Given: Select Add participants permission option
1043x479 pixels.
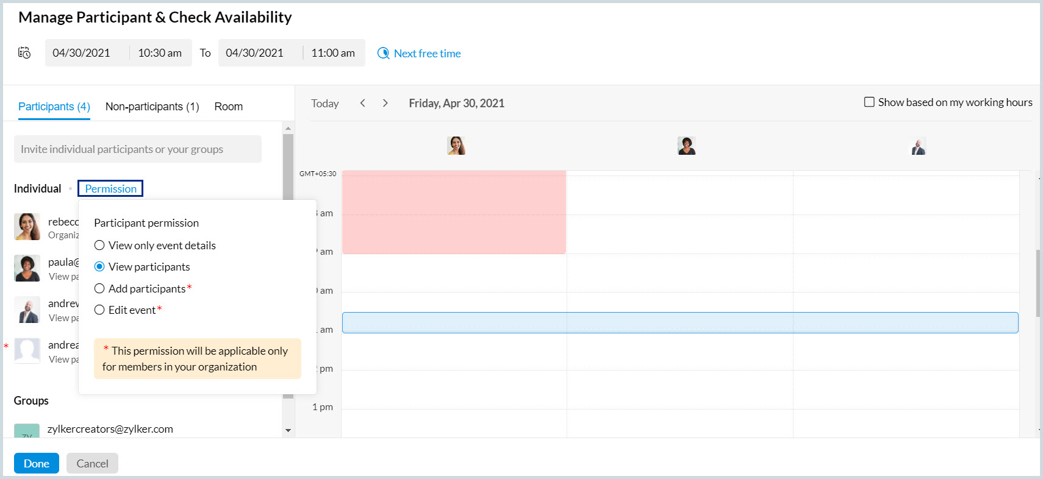Looking at the screenshot, I should point(99,289).
